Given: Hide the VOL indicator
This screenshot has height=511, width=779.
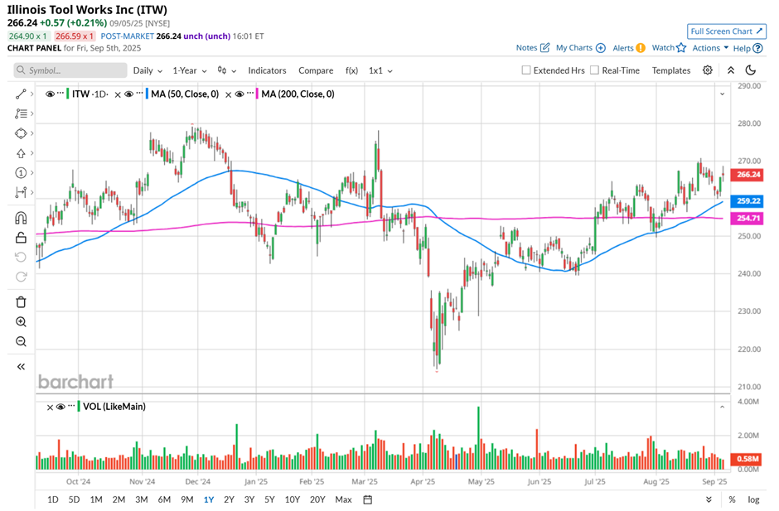Looking at the screenshot, I should pos(60,407).
